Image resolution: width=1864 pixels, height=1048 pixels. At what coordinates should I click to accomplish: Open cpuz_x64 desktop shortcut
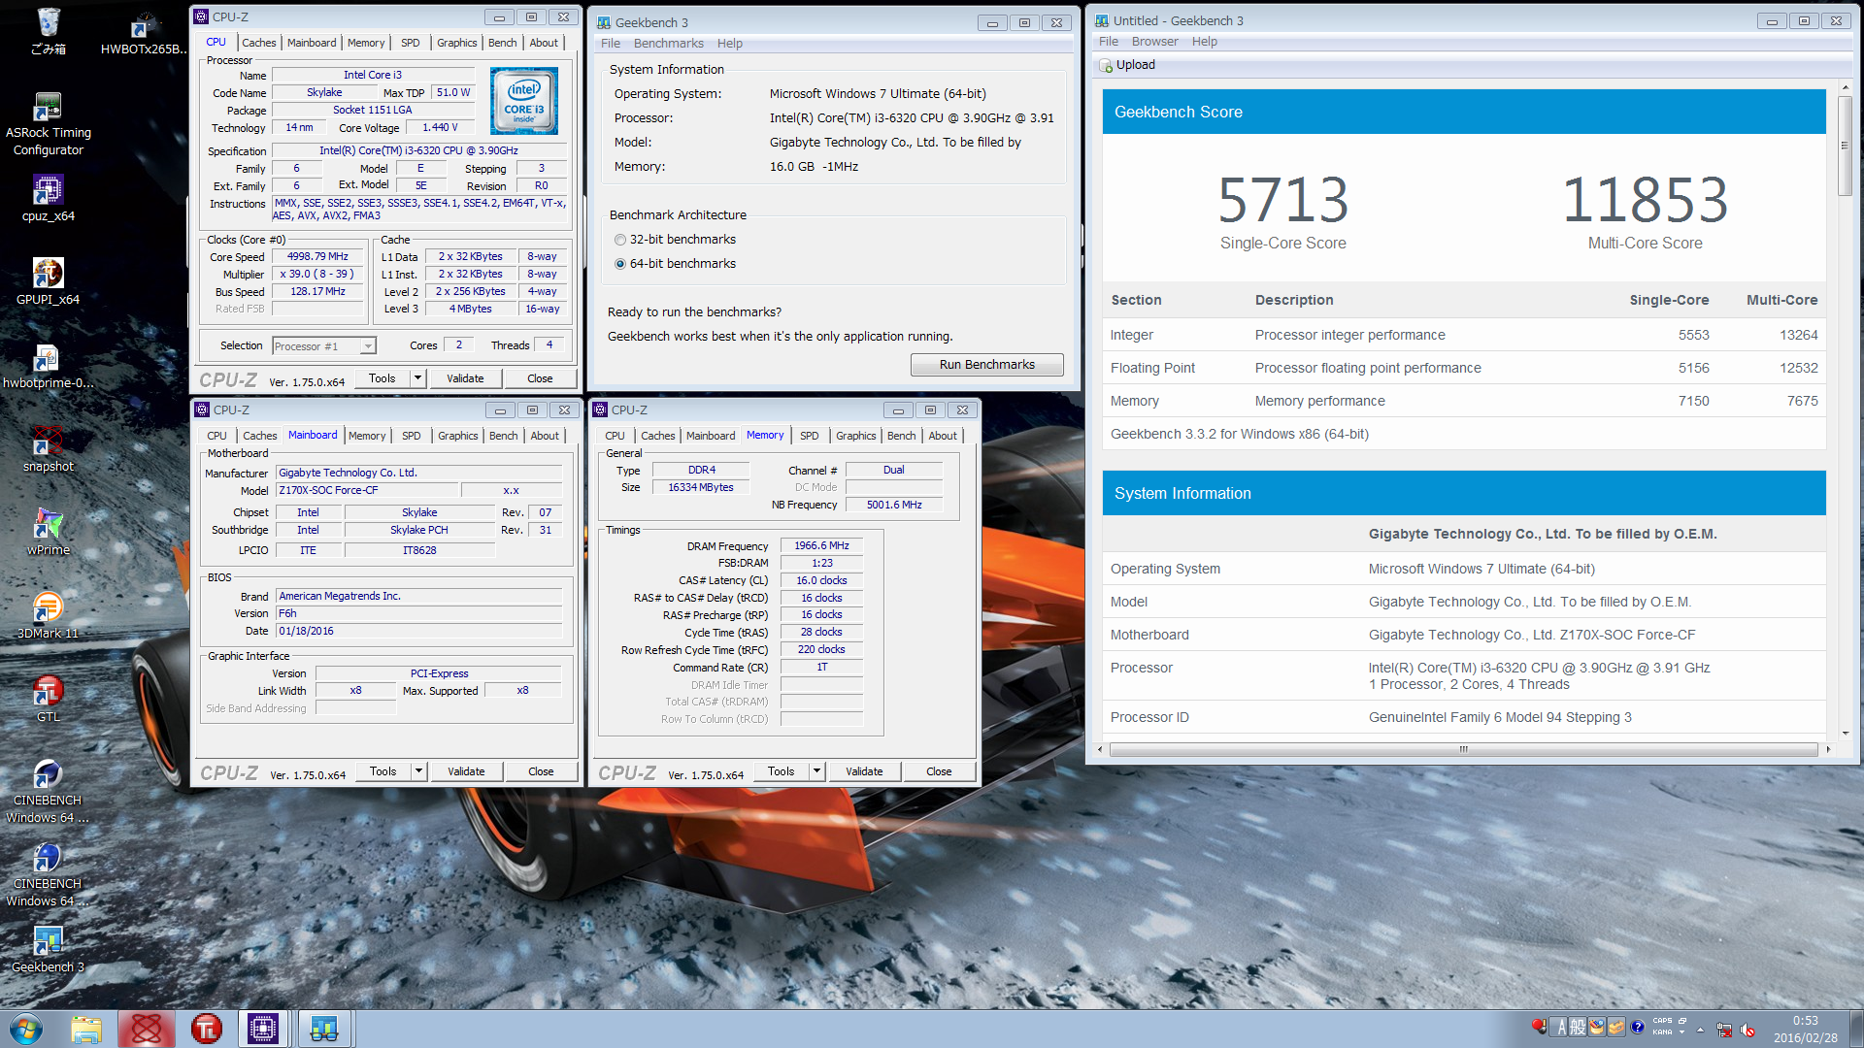click(48, 198)
